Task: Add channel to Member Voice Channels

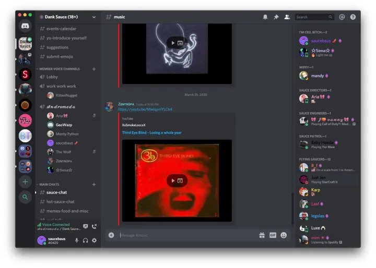Action: tap(94, 69)
